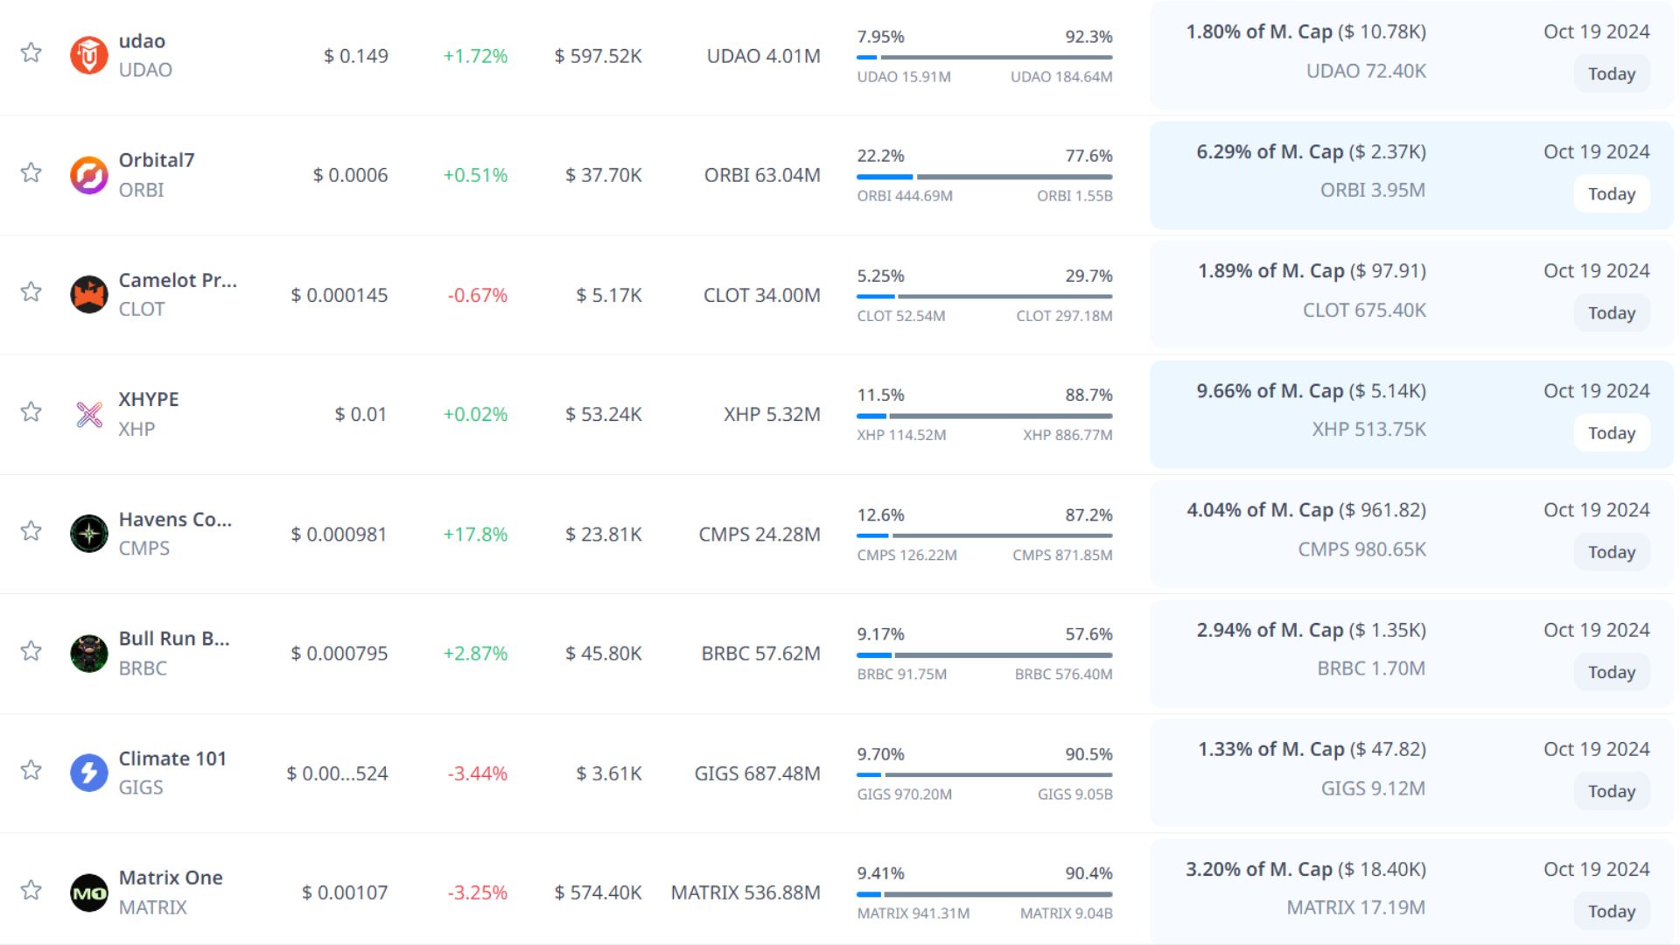This screenshot has height=945, width=1680.
Task: Click ORBI unlock progress bar
Action: [x=983, y=177]
